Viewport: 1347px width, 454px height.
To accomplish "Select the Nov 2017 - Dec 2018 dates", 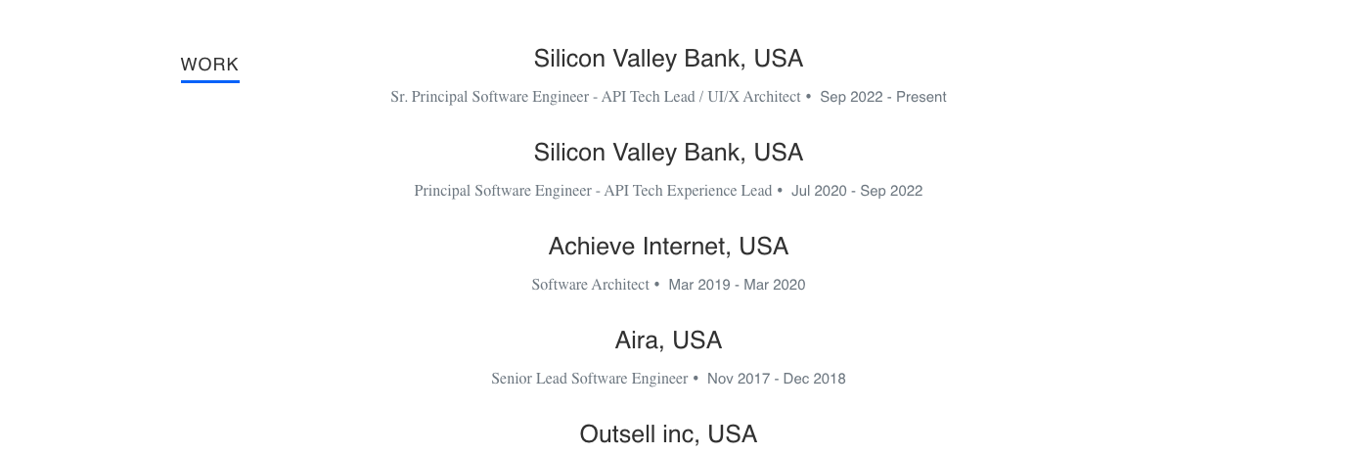I will tap(777, 379).
